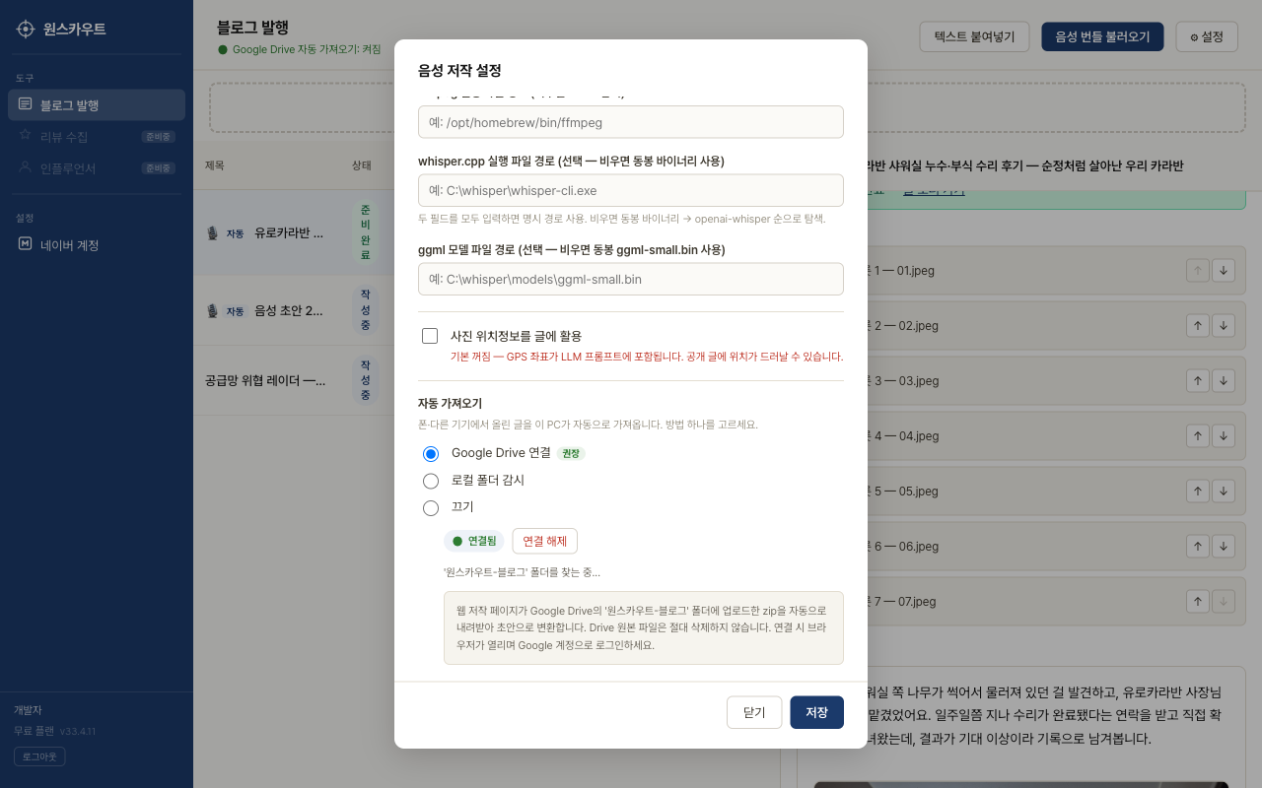Move 05.jpeg down with arrow icon
This screenshot has width=1262, height=788.
point(1224,492)
